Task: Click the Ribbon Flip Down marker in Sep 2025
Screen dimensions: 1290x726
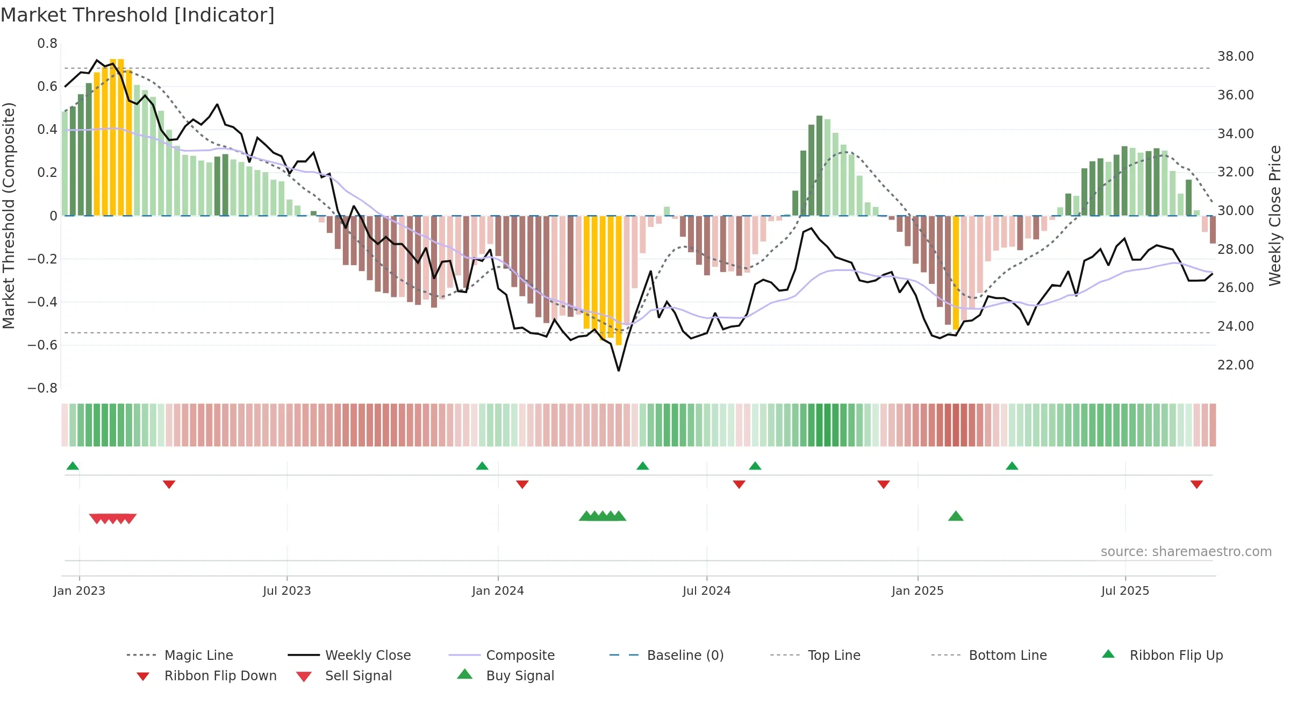Action: click(x=1196, y=485)
